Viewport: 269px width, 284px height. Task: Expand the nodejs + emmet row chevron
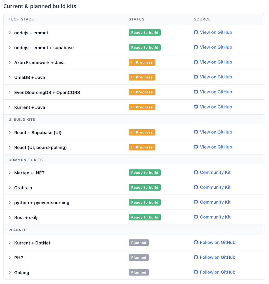pos(10,33)
